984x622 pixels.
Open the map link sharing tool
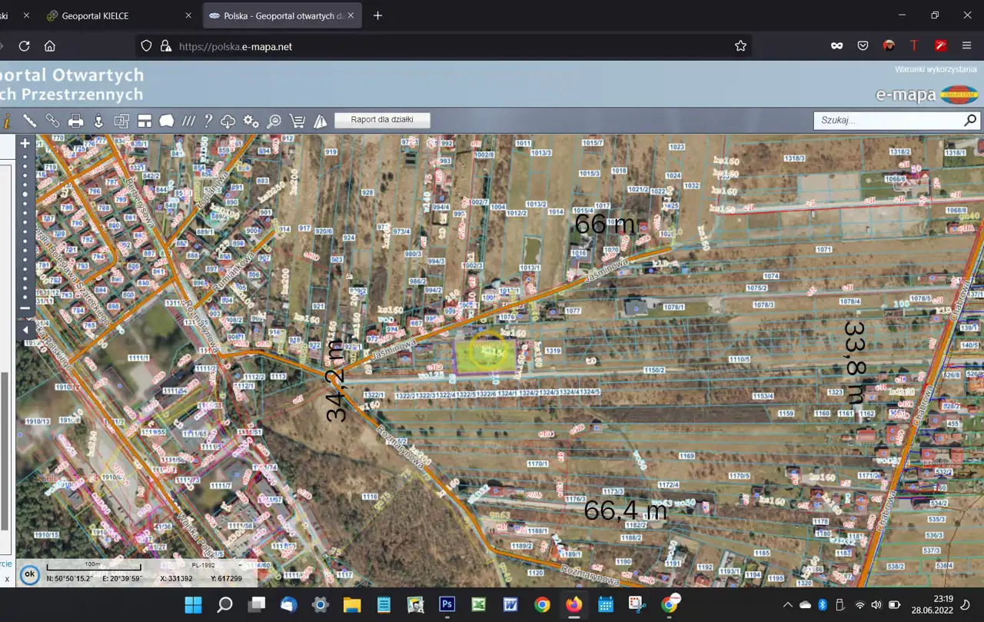click(x=52, y=121)
